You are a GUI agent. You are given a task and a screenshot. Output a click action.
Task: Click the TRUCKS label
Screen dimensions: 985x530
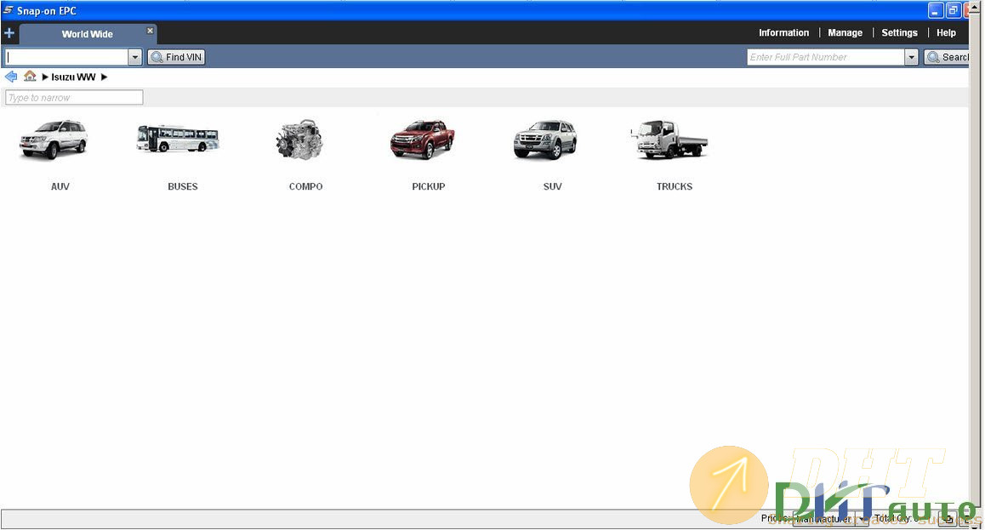click(x=675, y=186)
